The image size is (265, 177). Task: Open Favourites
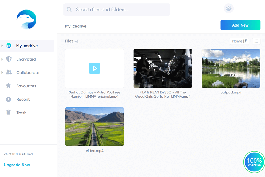coord(26,86)
